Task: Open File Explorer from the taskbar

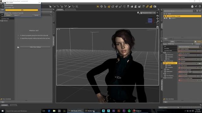Action: pyautogui.click(x=54, y=111)
